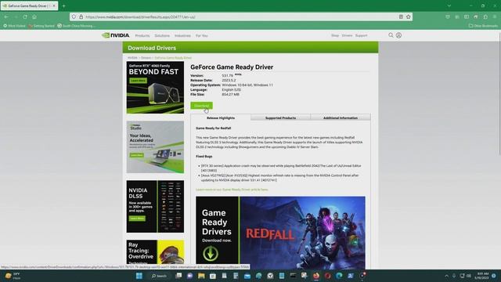Click the Download Drivers green header
The height and width of the screenshot is (282, 501).
click(250, 48)
